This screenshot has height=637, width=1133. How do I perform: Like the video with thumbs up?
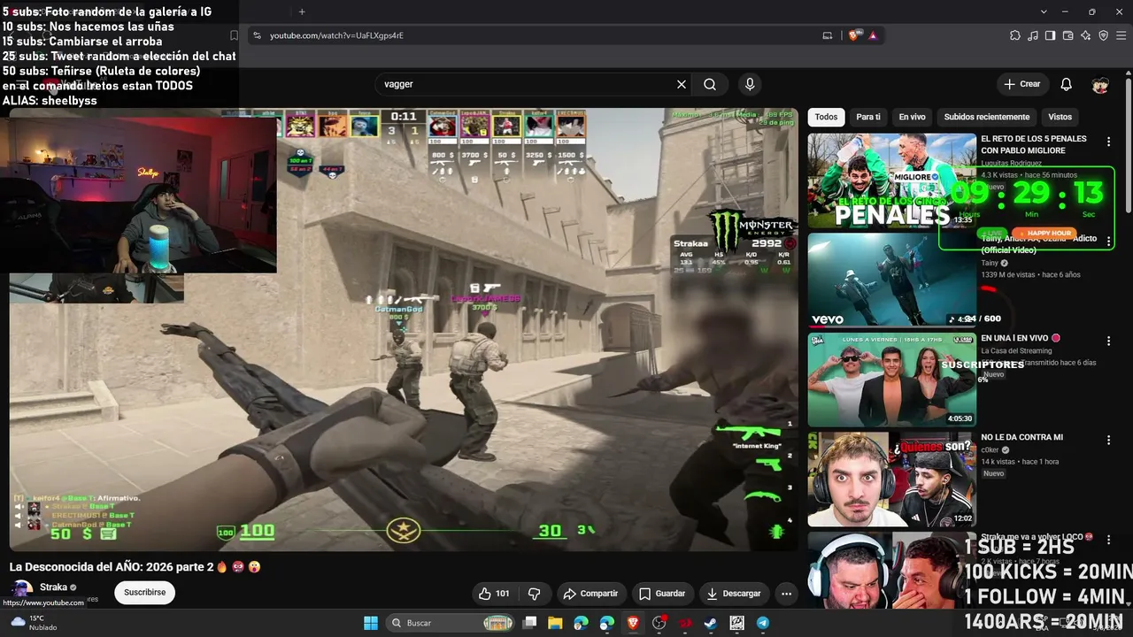(495, 594)
